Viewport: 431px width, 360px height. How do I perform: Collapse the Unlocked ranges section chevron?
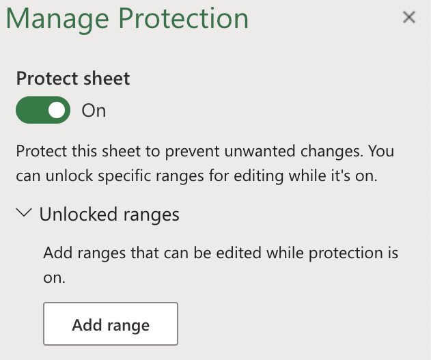tap(24, 214)
